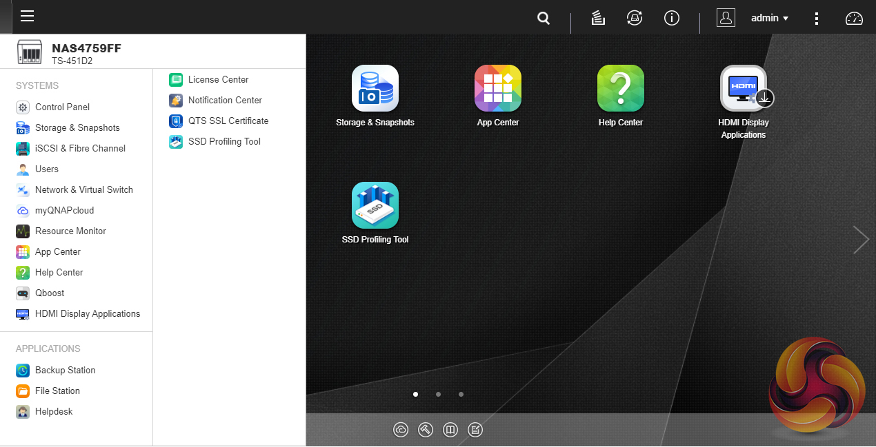This screenshot has width=876, height=447.
Task: Open SSD Profiling Tool menu entry
Action: 215,142
